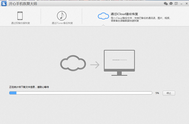Click the 5% progress value
The width and height of the screenshot is (189, 124).
(157, 93)
